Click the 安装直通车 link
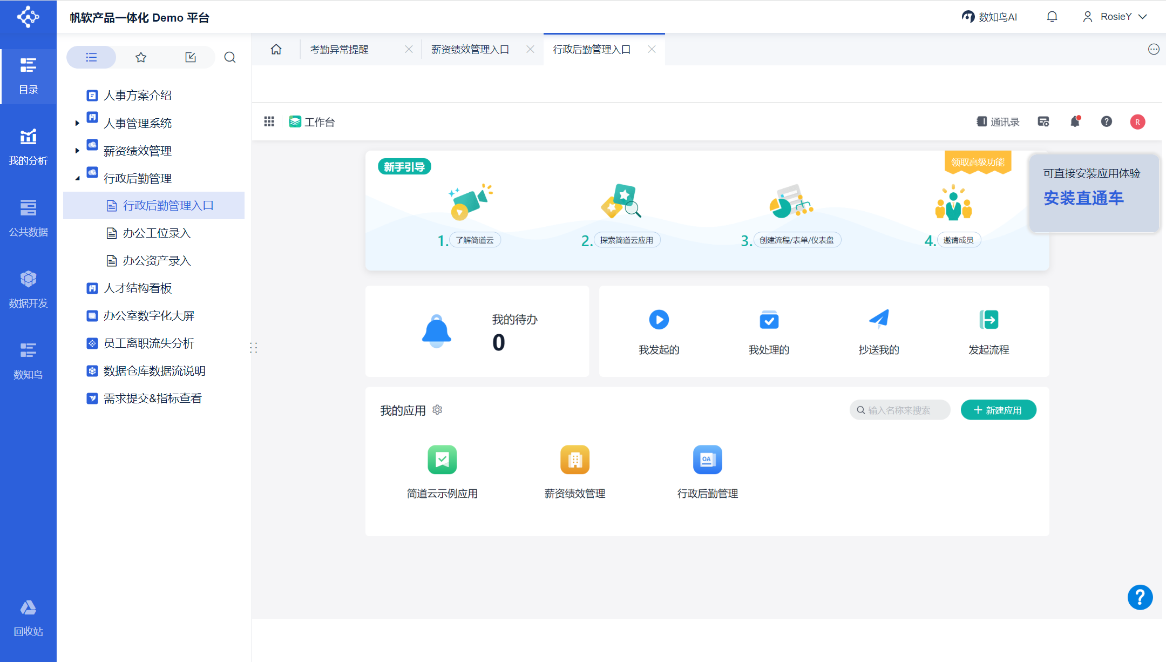 pos(1083,198)
